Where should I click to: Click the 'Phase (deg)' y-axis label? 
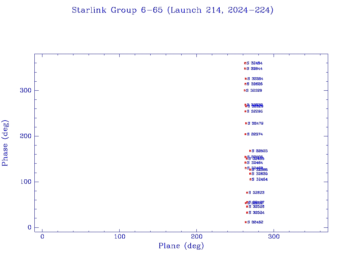pyautogui.click(x=5, y=143)
